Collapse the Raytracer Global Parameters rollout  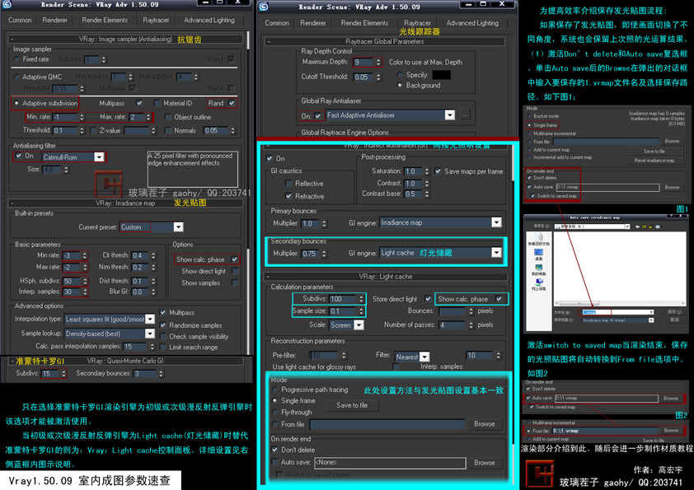pos(384,41)
